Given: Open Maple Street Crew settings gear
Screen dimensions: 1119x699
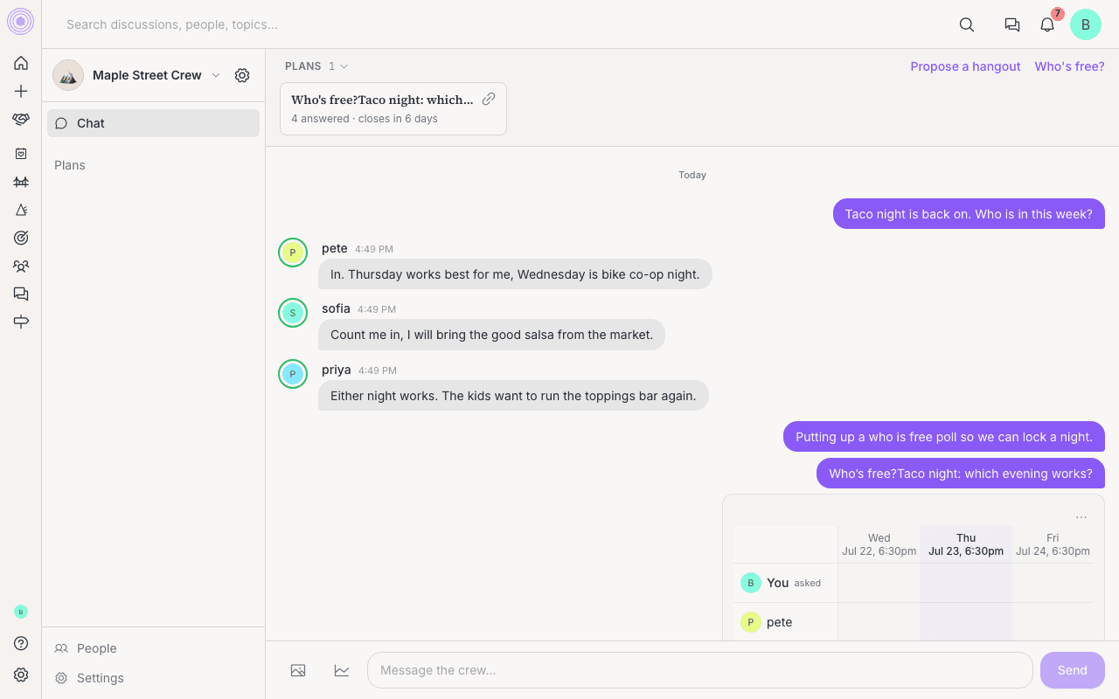Looking at the screenshot, I should click(242, 75).
